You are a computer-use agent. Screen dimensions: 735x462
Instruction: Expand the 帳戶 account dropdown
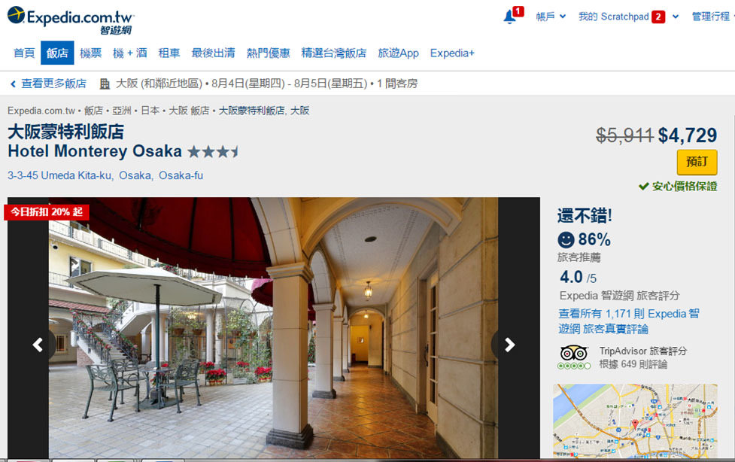pos(551,17)
